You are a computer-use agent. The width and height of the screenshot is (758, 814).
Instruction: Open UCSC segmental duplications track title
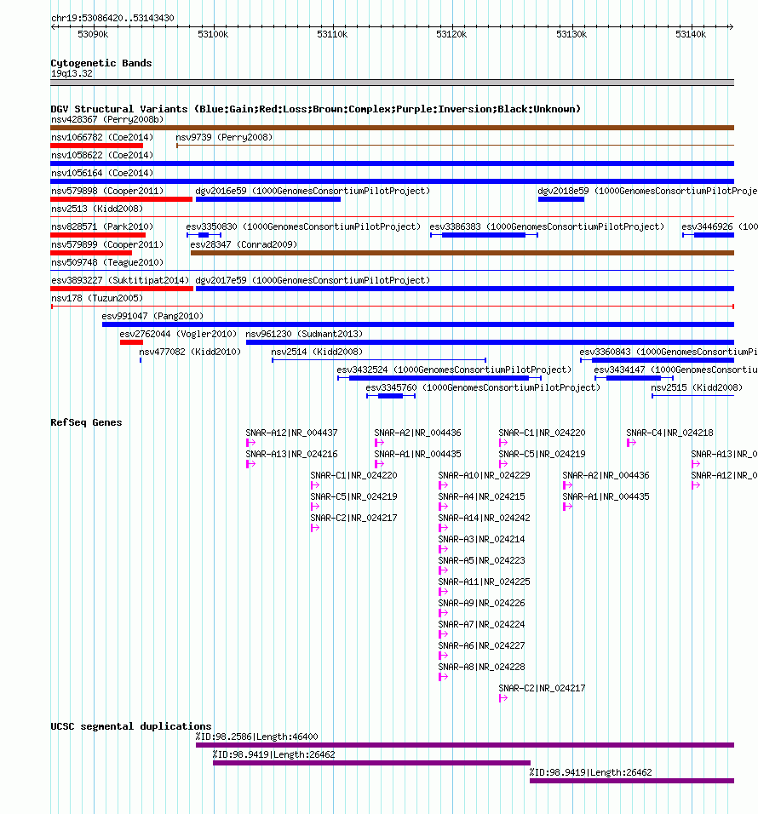(x=131, y=726)
